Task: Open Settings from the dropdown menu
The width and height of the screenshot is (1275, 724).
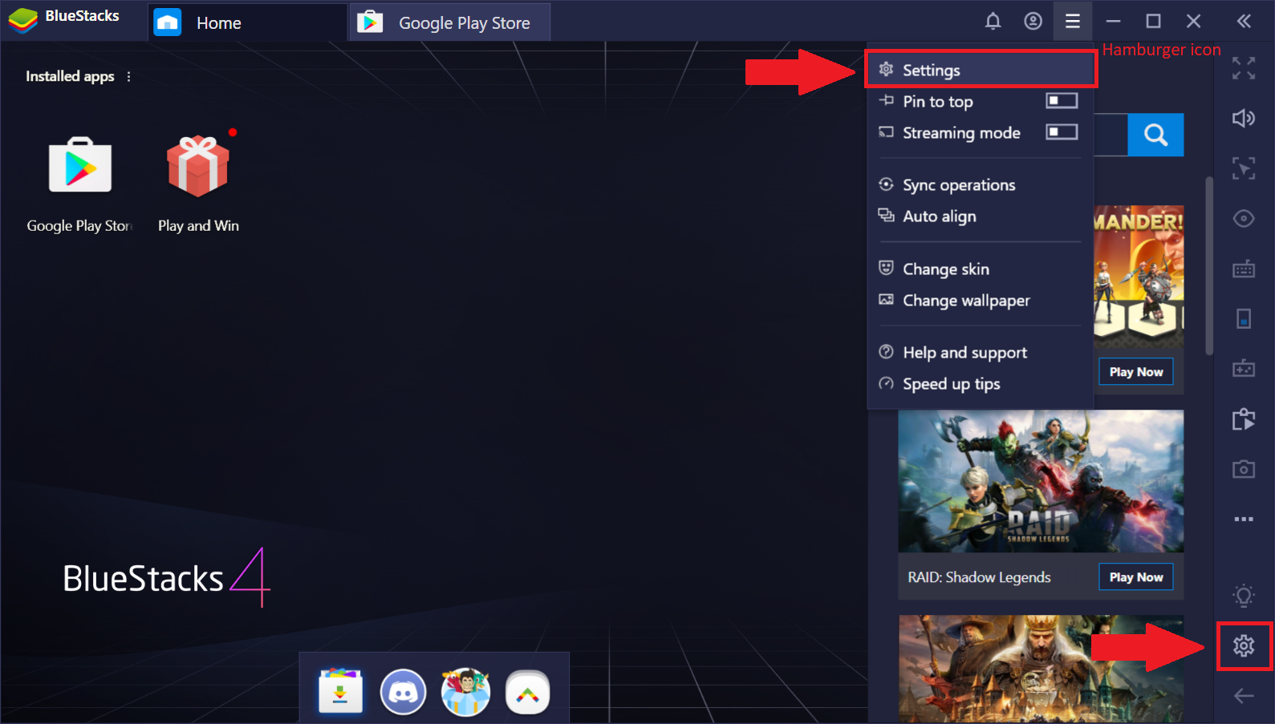Action: 981,70
